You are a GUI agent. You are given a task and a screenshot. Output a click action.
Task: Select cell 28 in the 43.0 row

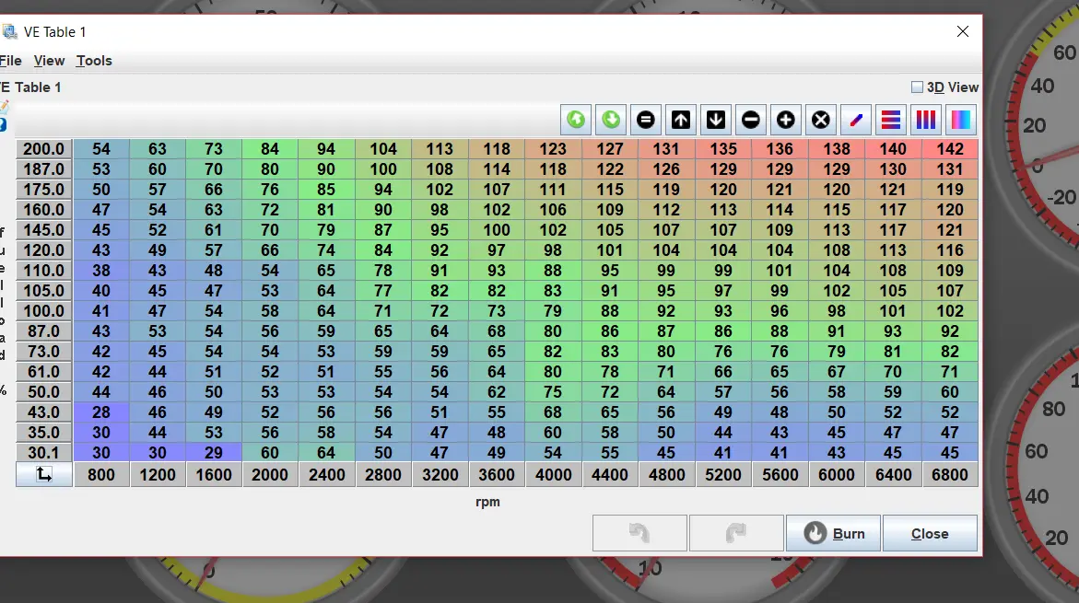tap(101, 412)
